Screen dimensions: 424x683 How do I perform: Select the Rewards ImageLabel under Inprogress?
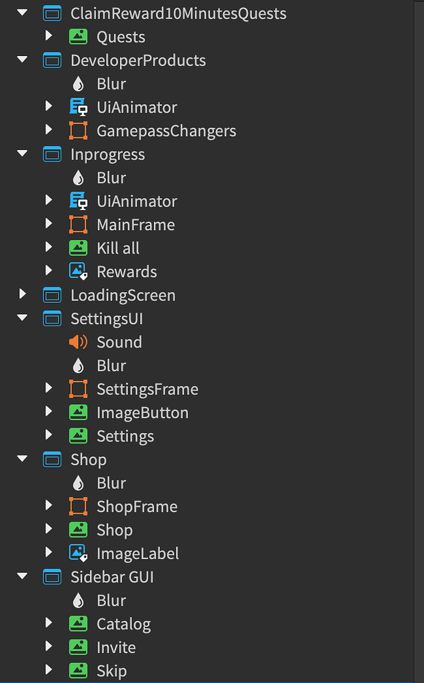(78, 271)
